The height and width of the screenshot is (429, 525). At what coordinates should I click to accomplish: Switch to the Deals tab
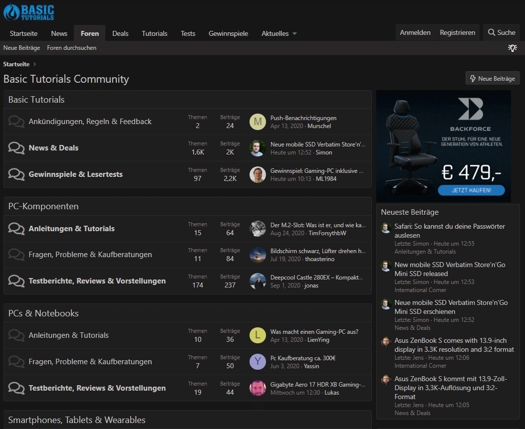[x=120, y=33]
